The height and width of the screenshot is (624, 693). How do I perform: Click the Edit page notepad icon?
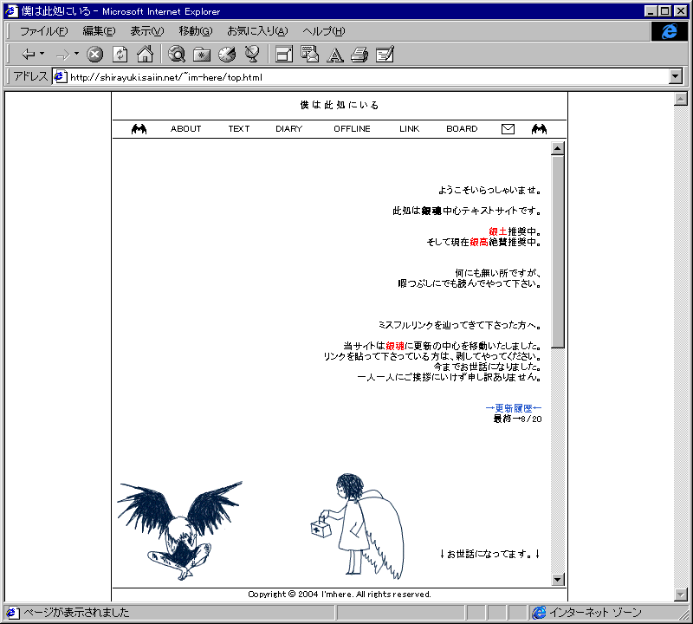click(385, 55)
